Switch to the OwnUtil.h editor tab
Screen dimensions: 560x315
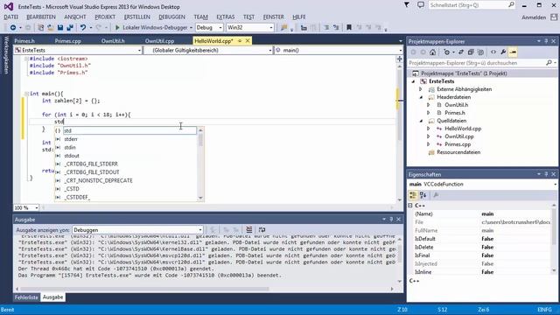113,41
